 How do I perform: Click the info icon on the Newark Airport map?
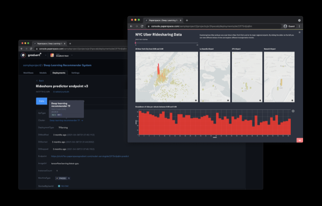coord(292,101)
